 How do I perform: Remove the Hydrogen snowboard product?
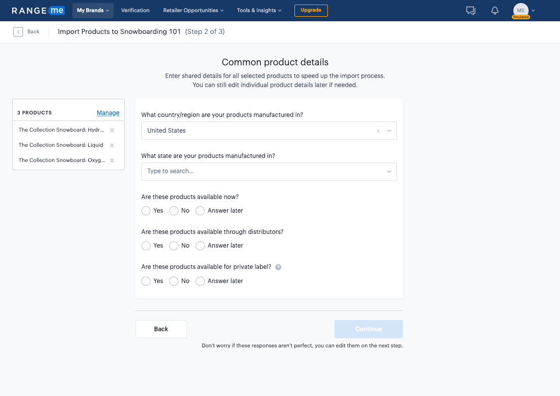(112, 130)
